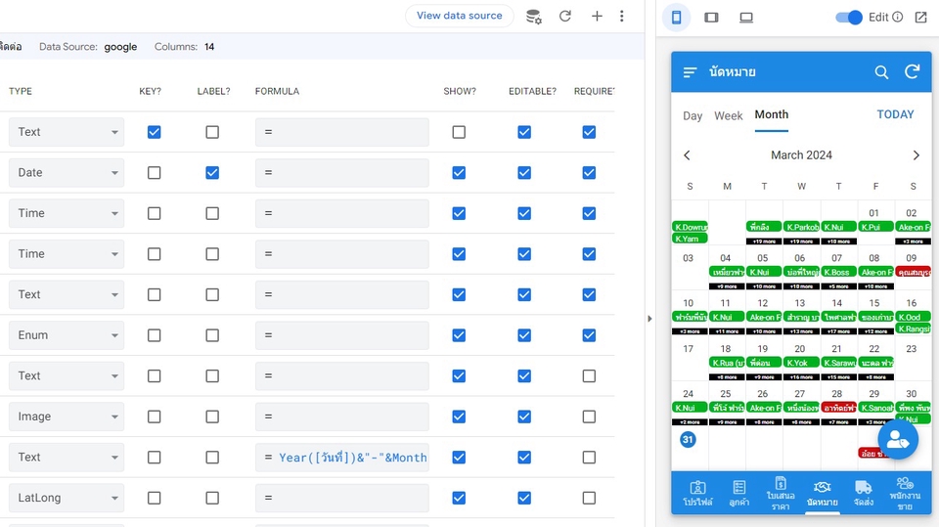Switch calendar to Day view
Viewport: 939px width, 527px height.
pos(693,115)
